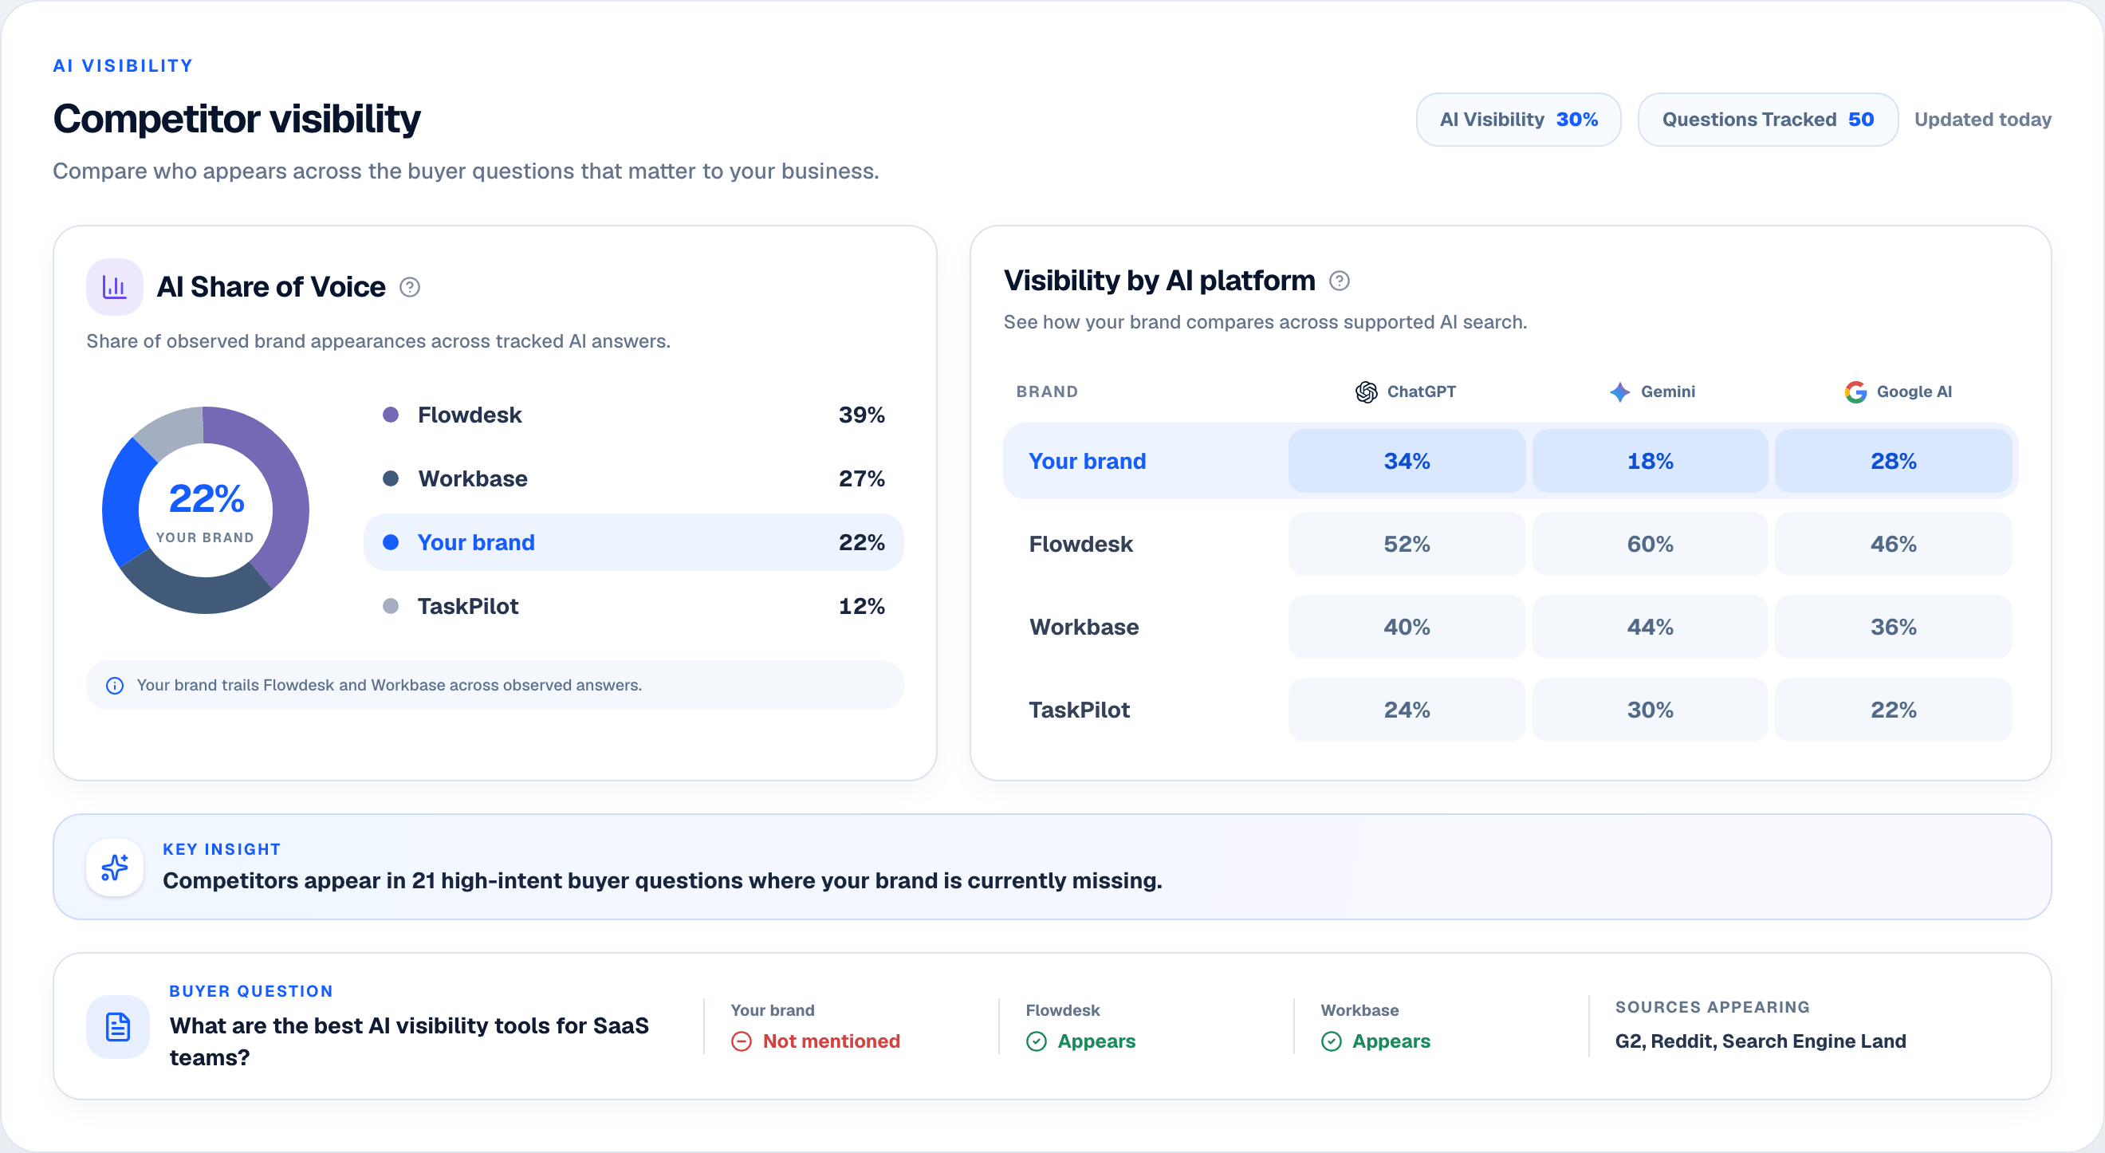Click the sources list G2, Reddit, Search Engine Land

coord(1761,1042)
